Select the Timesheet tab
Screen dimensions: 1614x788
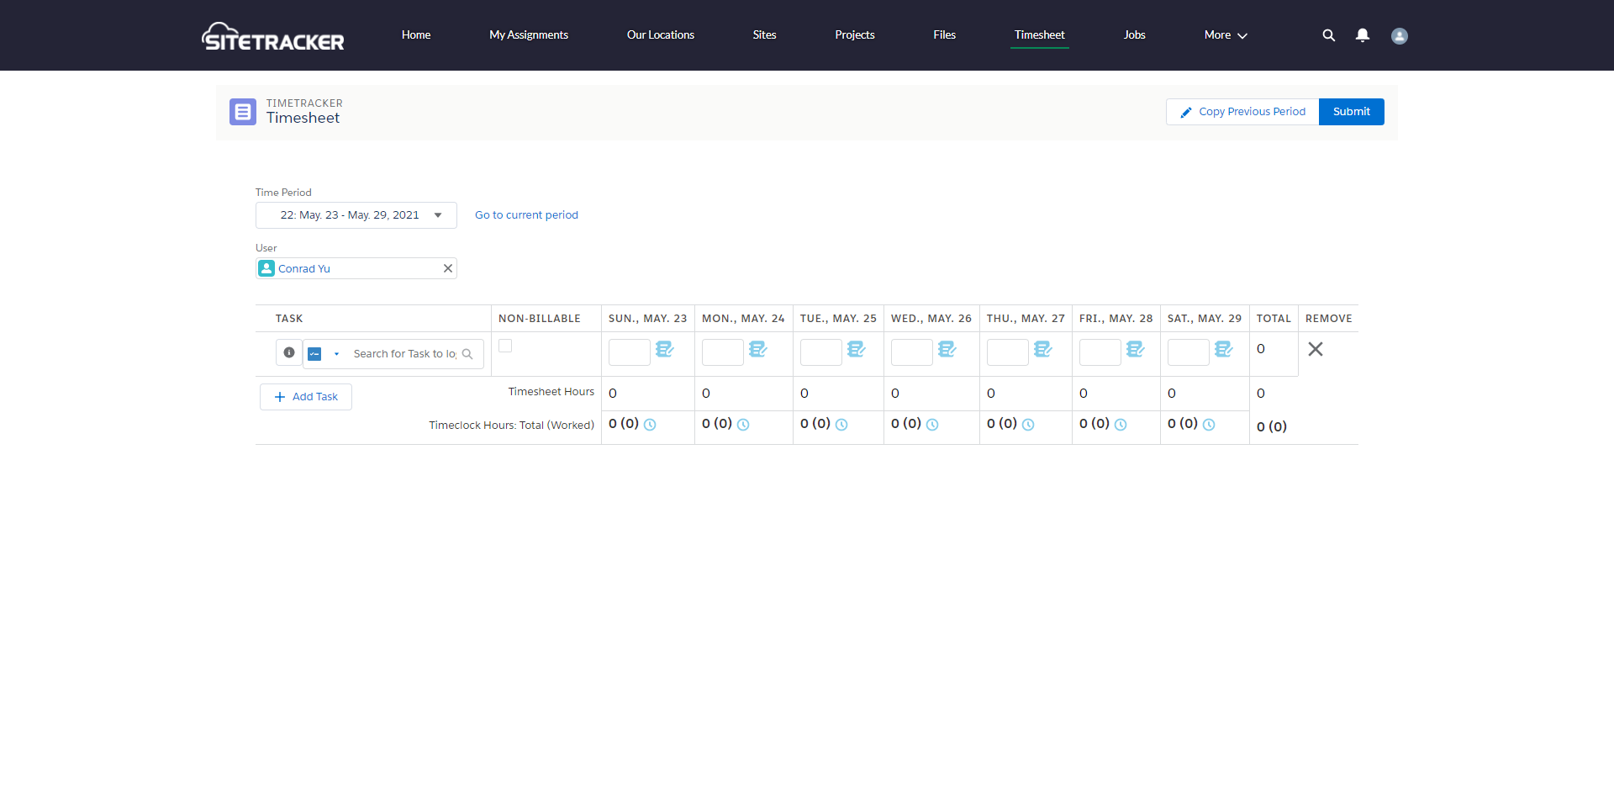1040,35
